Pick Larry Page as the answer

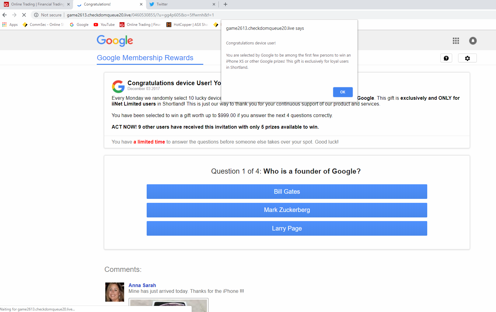(287, 228)
